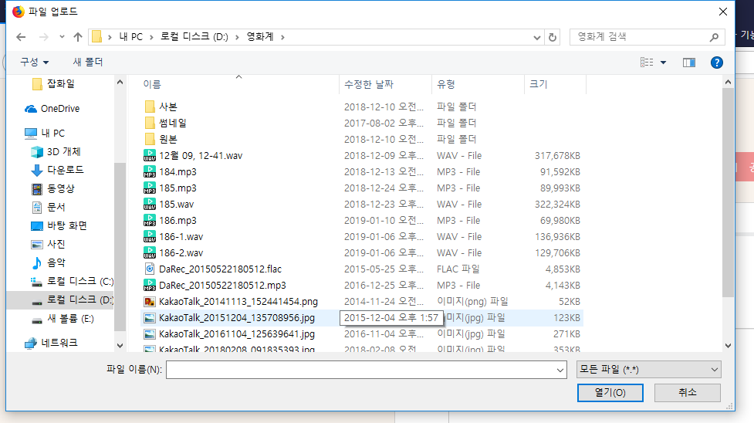Open the help question mark icon
Image resolution: width=754 pixels, height=423 pixels.
716,62
